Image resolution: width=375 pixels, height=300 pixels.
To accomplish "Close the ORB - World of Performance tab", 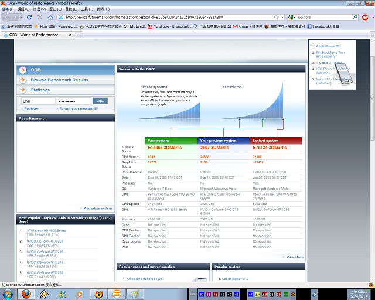I will 70,35.
